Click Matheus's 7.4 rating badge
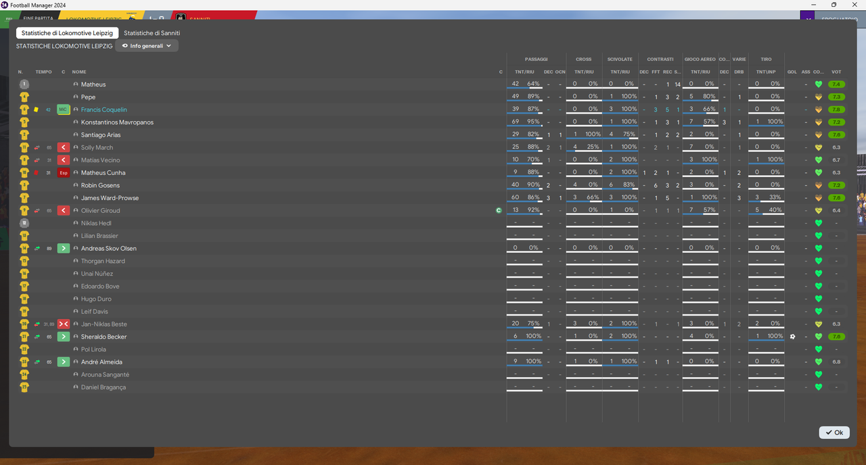Screen dimensions: 866x465 point(837,84)
